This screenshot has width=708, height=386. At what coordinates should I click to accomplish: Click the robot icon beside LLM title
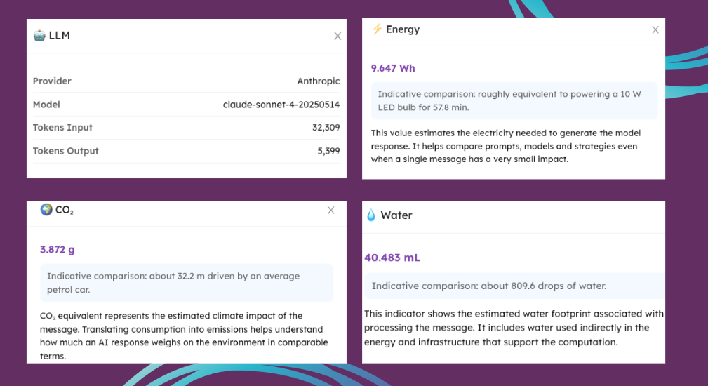pos(39,35)
